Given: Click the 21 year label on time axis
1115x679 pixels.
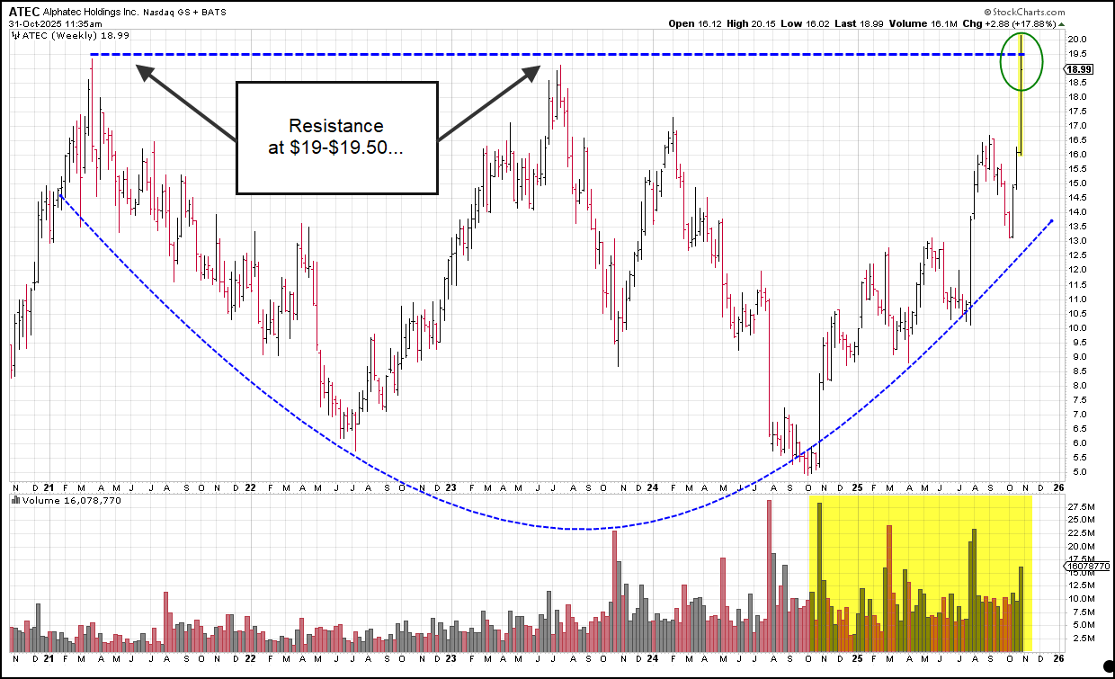Looking at the screenshot, I should point(51,487).
